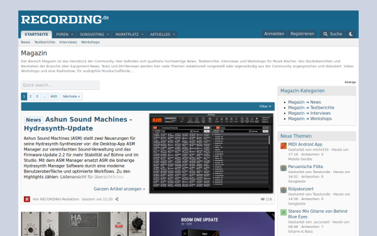Click the Registrieren link

click(x=302, y=34)
